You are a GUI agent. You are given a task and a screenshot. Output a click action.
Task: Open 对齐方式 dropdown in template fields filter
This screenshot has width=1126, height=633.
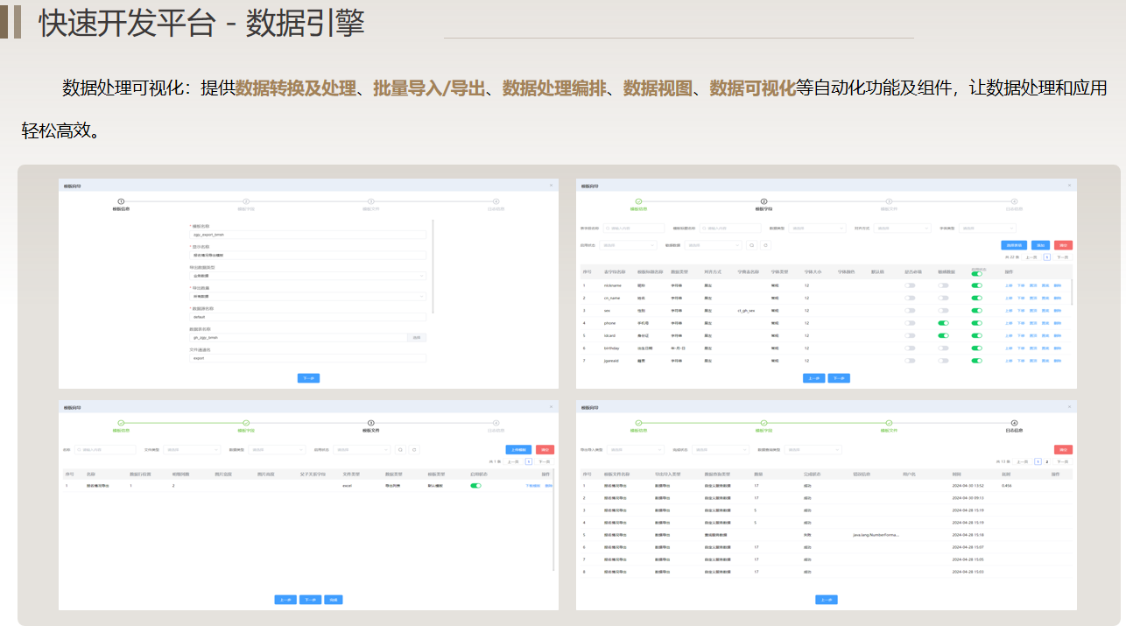[902, 228]
